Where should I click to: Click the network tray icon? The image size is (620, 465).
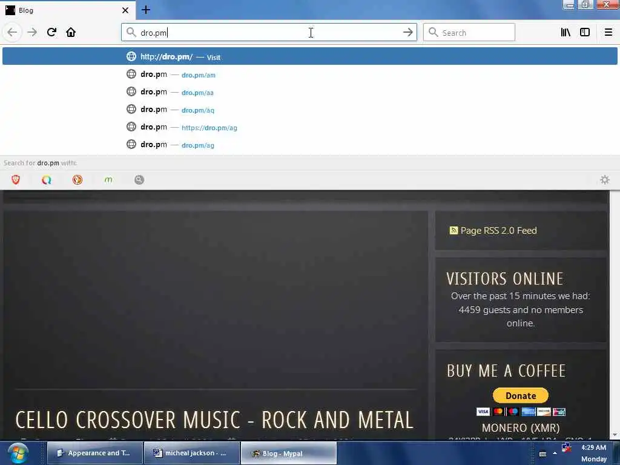coord(566,448)
